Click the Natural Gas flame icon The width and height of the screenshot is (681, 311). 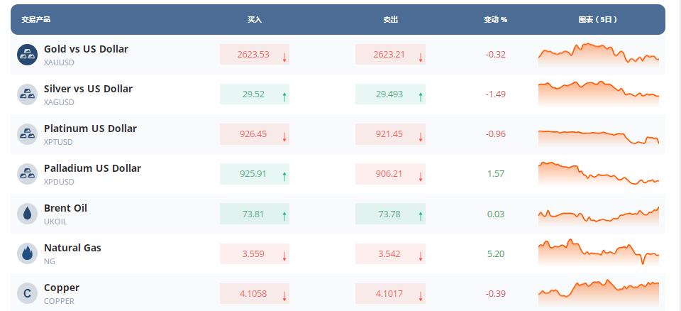point(27,253)
